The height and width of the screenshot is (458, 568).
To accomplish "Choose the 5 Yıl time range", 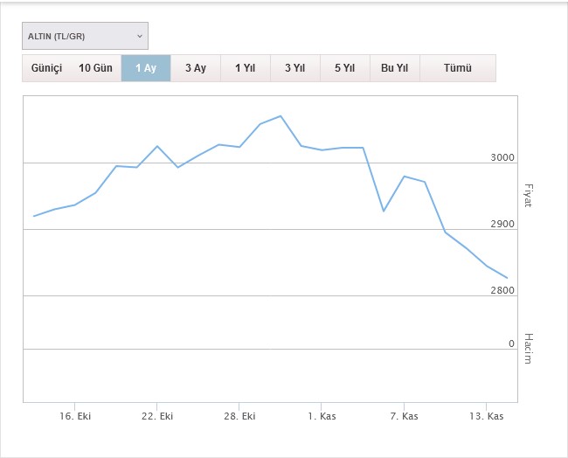I will pos(344,68).
